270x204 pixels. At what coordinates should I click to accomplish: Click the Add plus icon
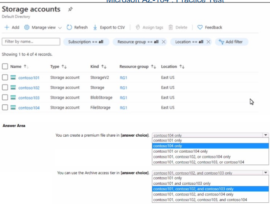(x=7, y=28)
